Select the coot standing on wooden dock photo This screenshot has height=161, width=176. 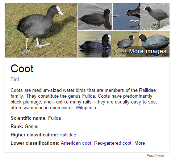[x=155, y=17]
